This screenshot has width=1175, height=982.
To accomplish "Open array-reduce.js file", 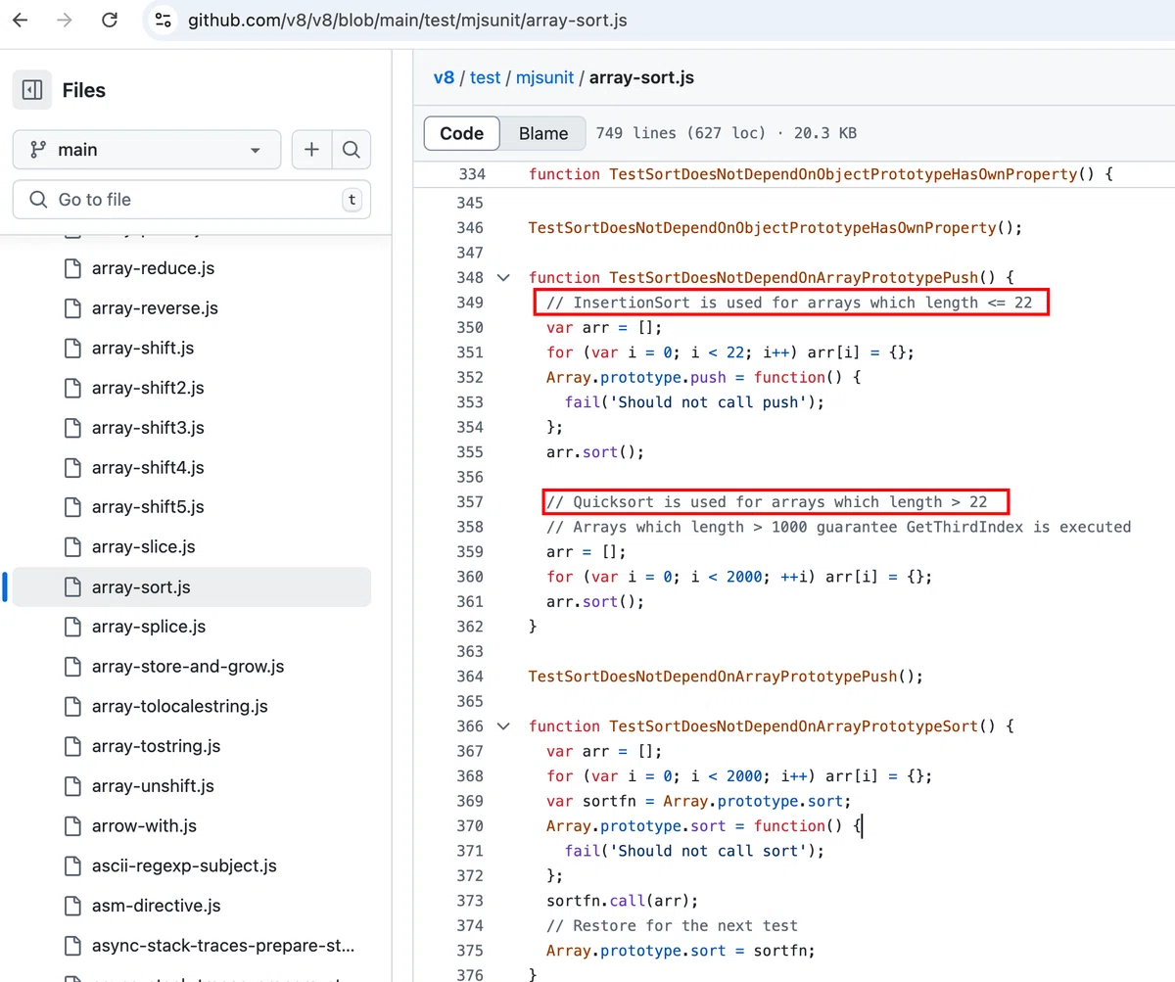I will [153, 268].
